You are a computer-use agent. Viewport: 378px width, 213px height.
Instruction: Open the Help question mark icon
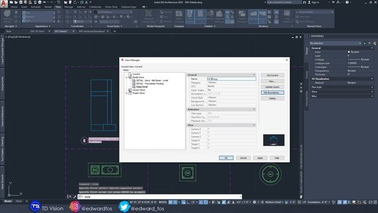[x=347, y=2]
